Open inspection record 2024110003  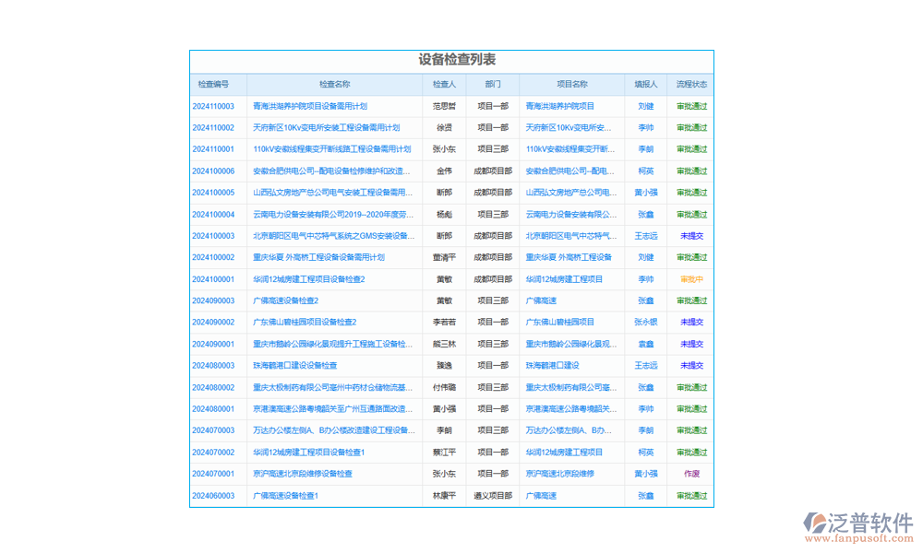point(213,106)
